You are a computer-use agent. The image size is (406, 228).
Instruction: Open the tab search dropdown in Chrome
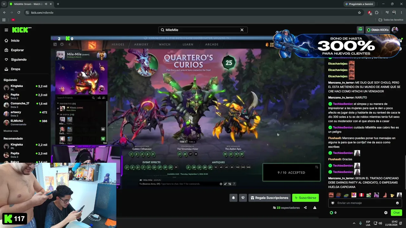[x=4, y=4]
